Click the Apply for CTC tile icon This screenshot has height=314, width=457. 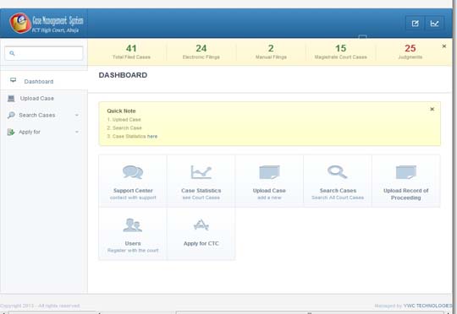(201, 225)
